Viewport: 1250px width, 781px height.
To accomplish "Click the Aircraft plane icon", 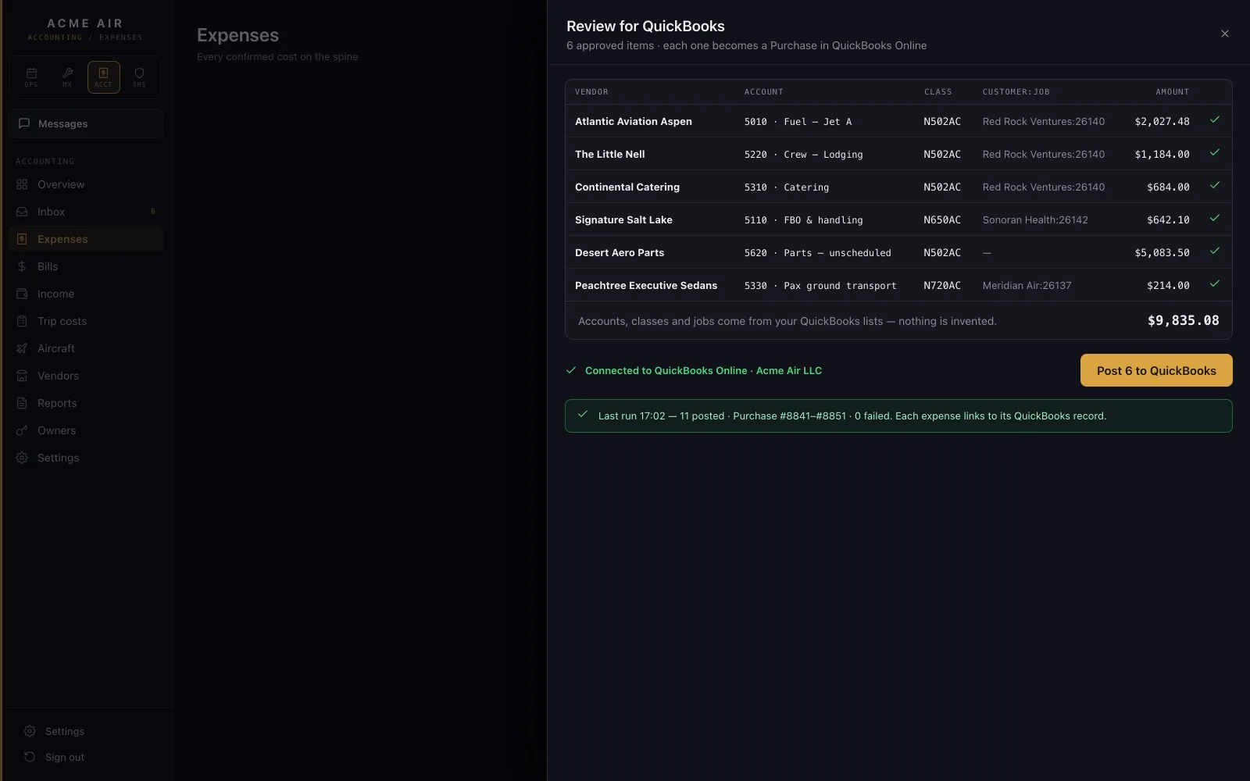I will click(22, 348).
